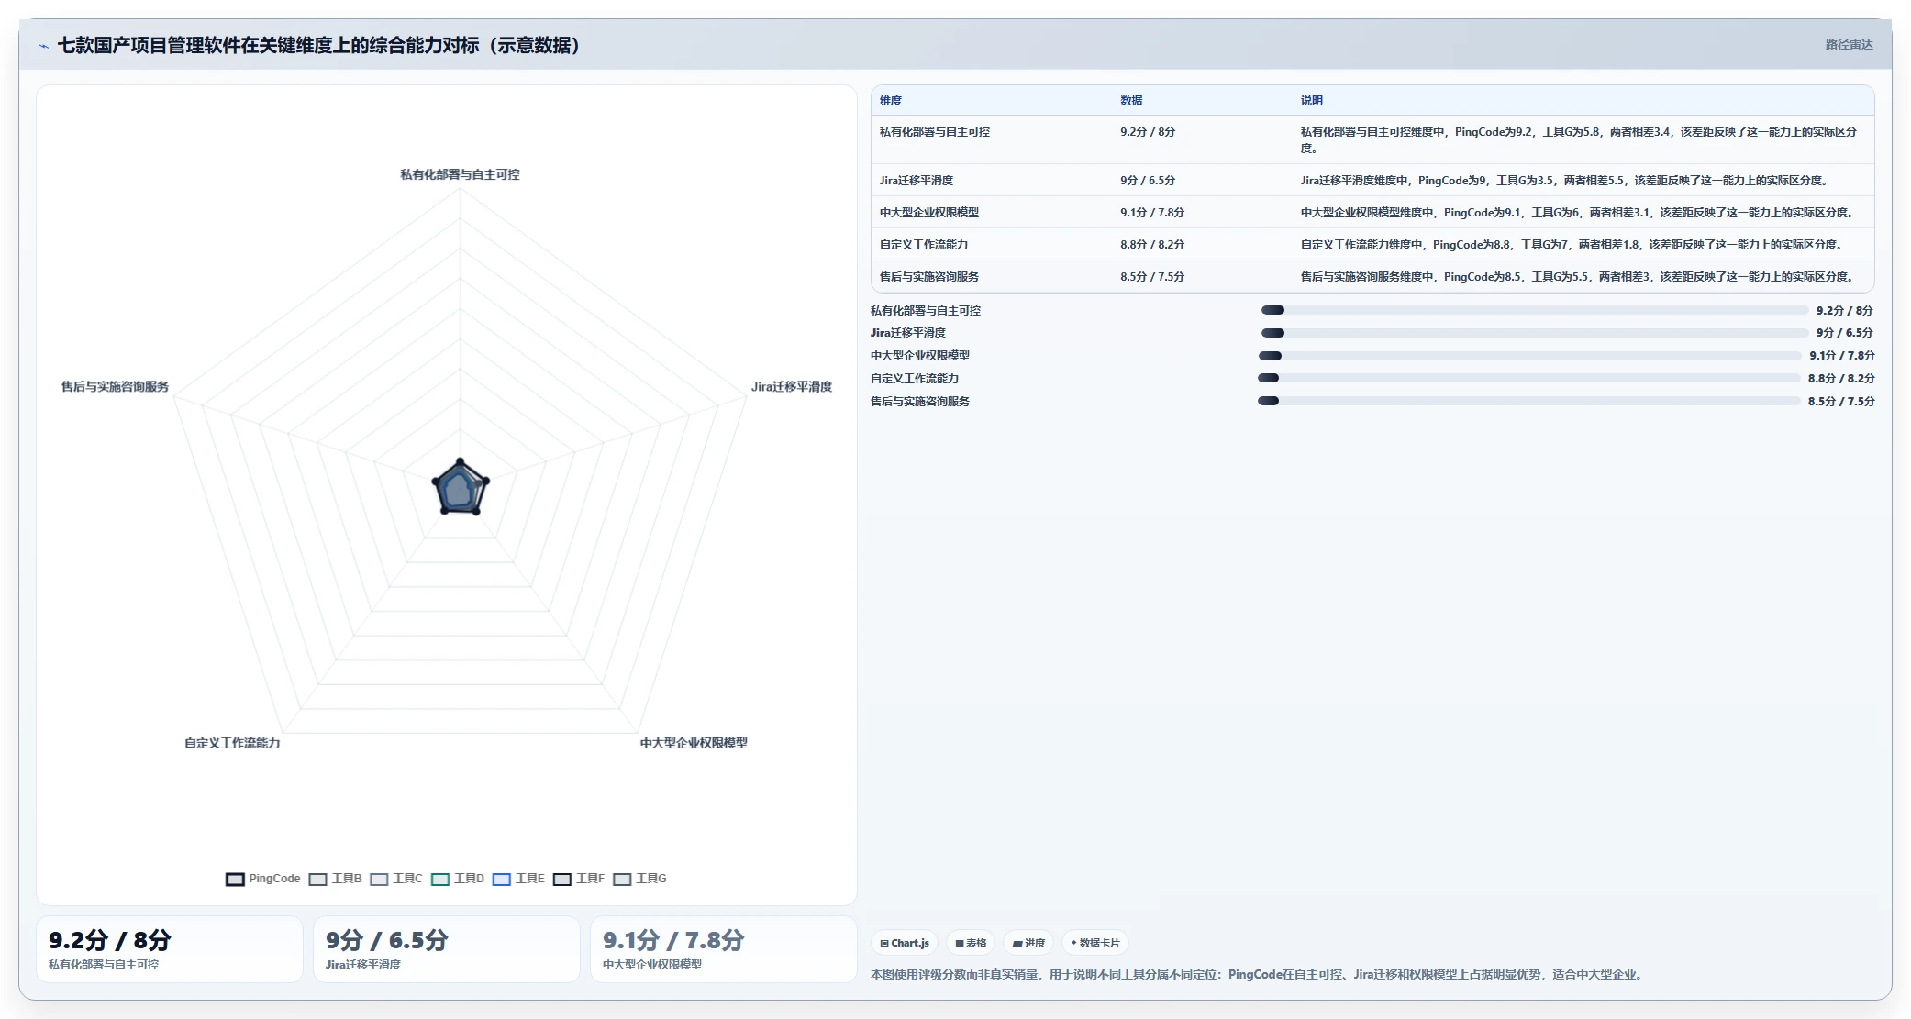Click description starting 售后与实施咨询服务维度中
The width and height of the screenshot is (1911, 1019).
pos(1579,277)
